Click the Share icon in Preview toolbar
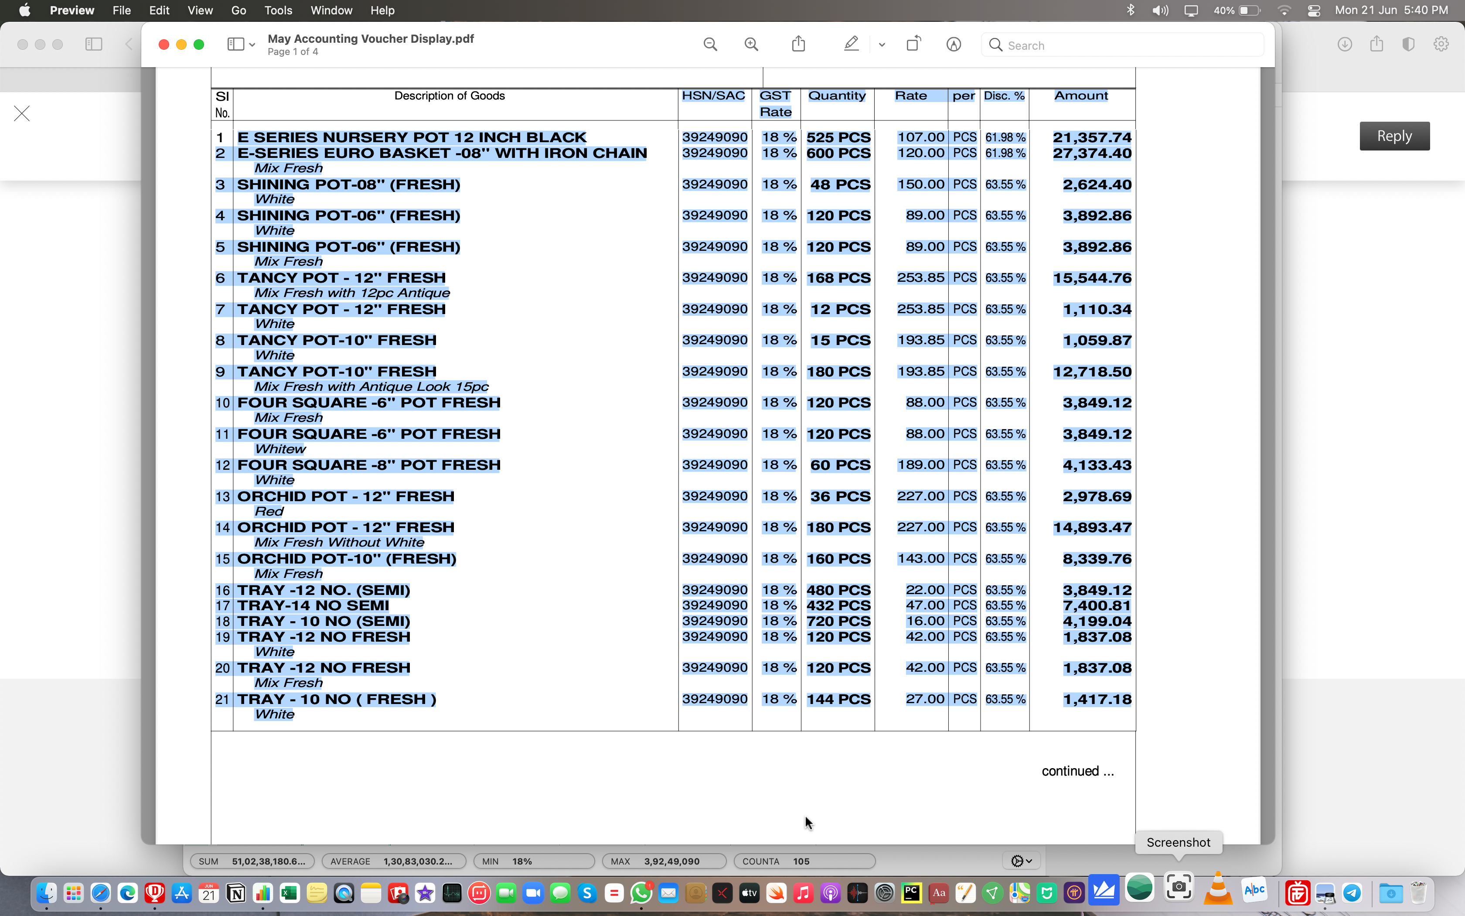1465x916 pixels. tap(798, 44)
